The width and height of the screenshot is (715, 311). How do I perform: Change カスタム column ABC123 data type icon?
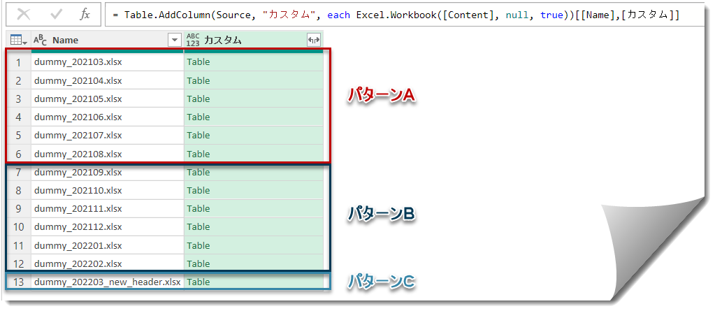point(193,40)
